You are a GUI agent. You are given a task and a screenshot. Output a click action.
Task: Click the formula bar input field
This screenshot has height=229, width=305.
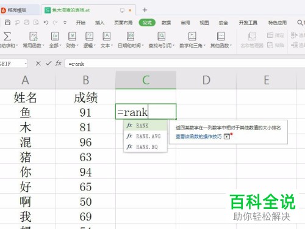click(185, 64)
